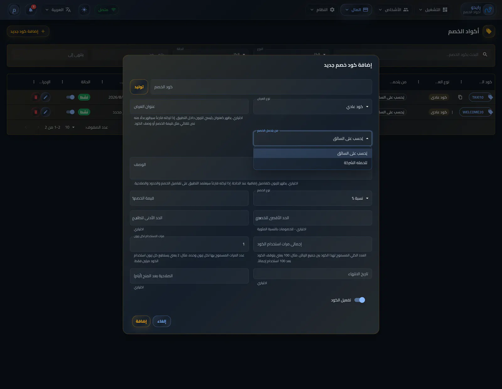This screenshot has width=502, height=389.
Task: Click the Raido app logo icon
Action: click(x=488, y=10)
